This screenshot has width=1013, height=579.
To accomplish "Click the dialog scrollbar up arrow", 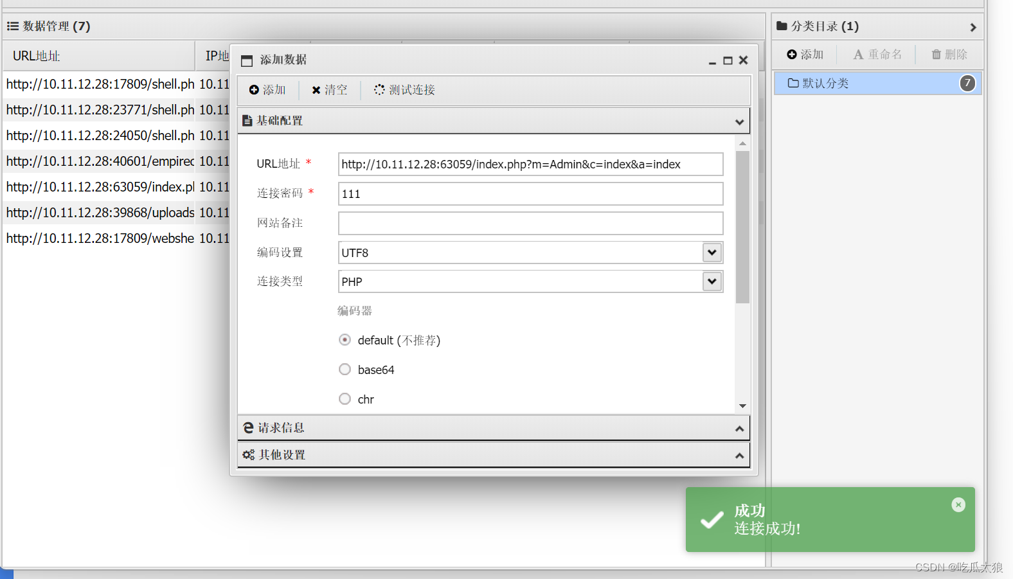I will [x=742, y=143].
